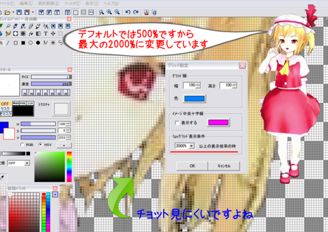Open the OFF dropdown in left panel
The image size is (328, 232).
(27, 163)
